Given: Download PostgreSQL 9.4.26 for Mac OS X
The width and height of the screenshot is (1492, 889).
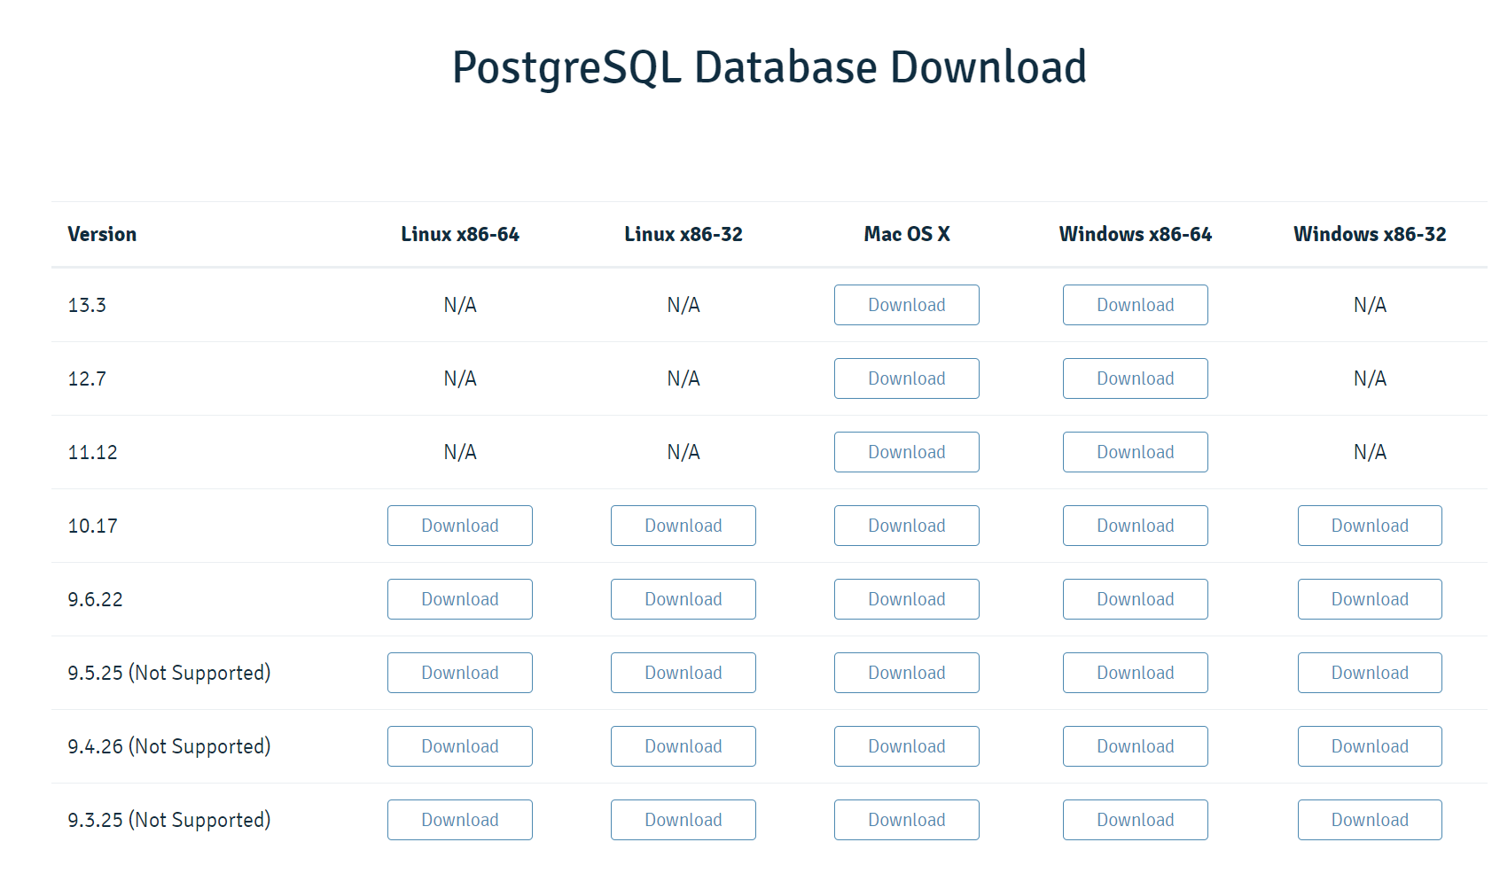Looking at the screenshot, I should 906,746.
